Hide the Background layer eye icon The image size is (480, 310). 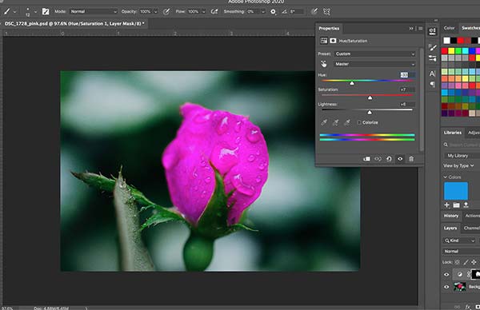point(446,287)
